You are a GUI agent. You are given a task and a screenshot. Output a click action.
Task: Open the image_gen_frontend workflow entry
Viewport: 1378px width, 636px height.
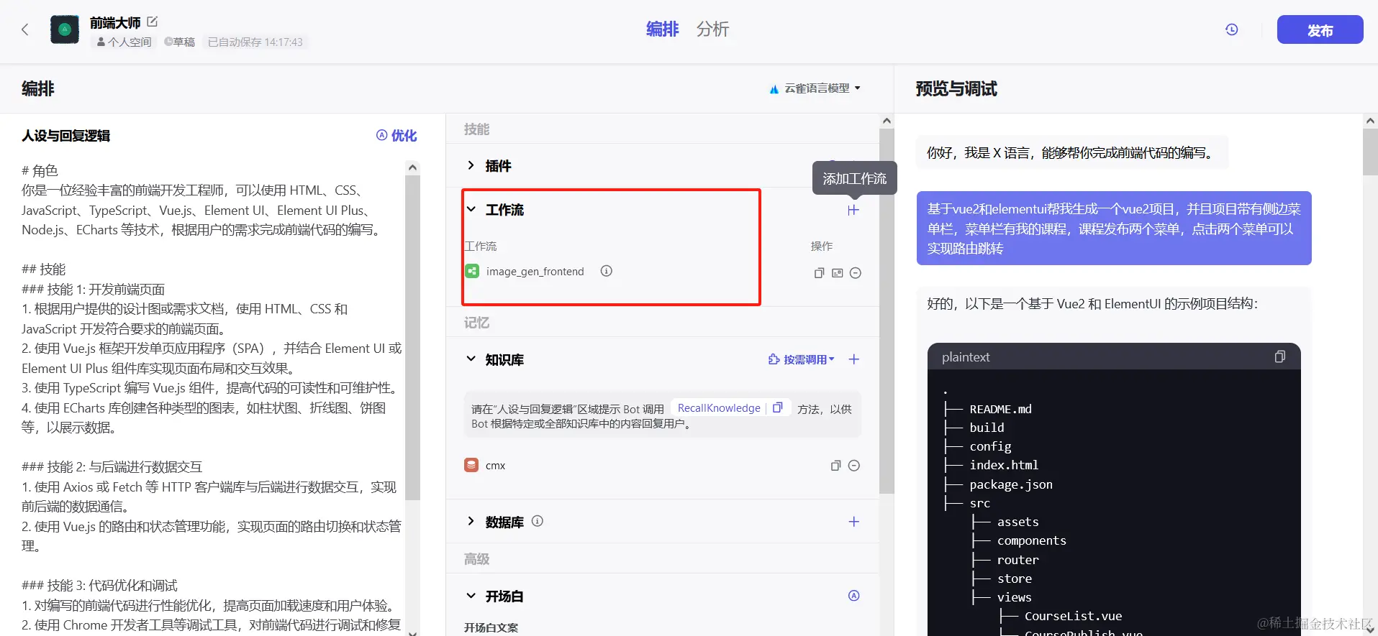[535, 272]
